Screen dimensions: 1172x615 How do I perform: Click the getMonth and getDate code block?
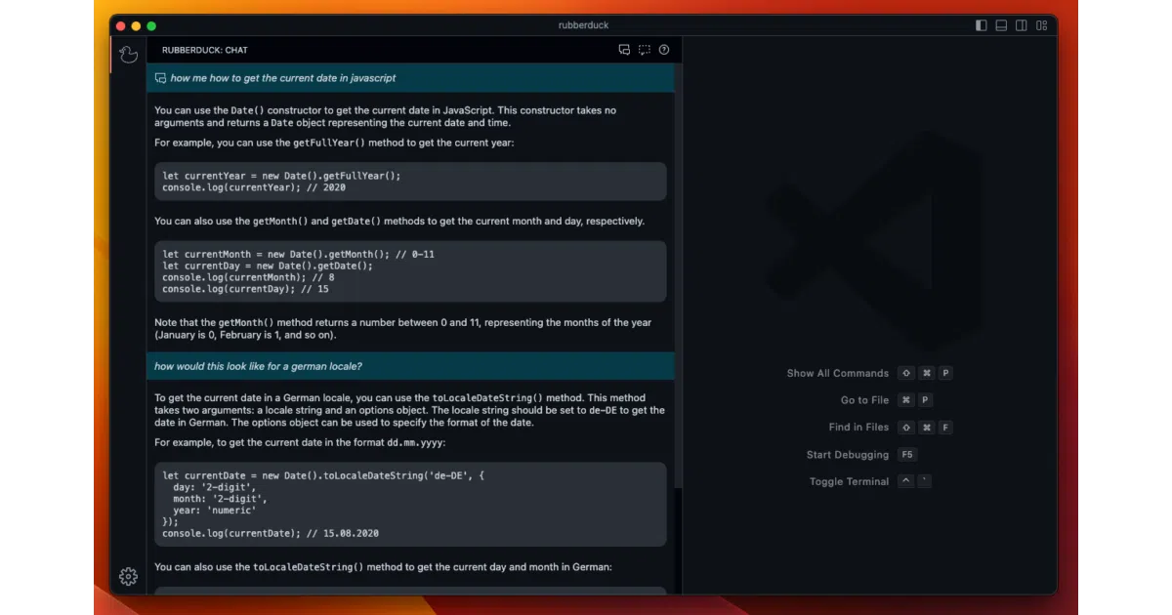pos(410,271)
